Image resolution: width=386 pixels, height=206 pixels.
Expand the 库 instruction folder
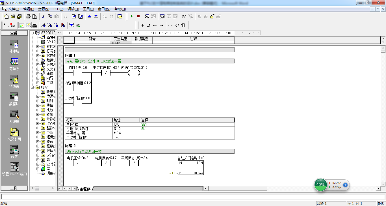38,169
